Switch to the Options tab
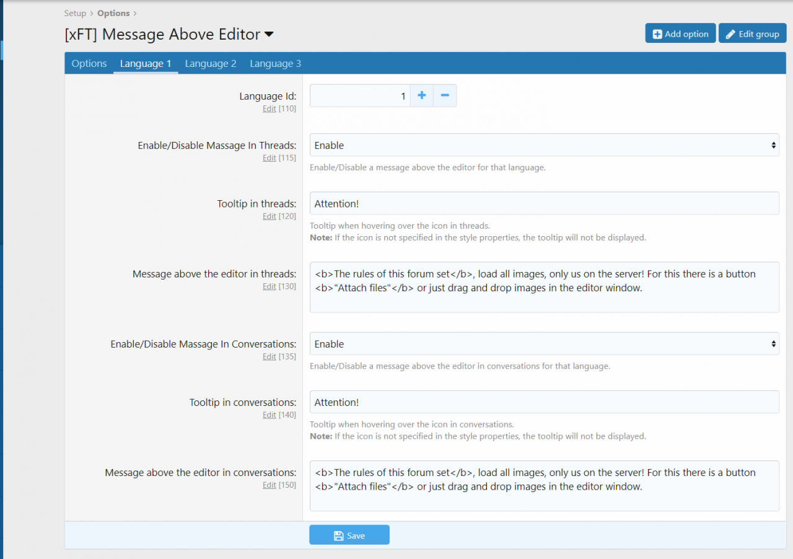Viewport: 793px width, 559px height. pyautogui.click(x=89, y=64)
